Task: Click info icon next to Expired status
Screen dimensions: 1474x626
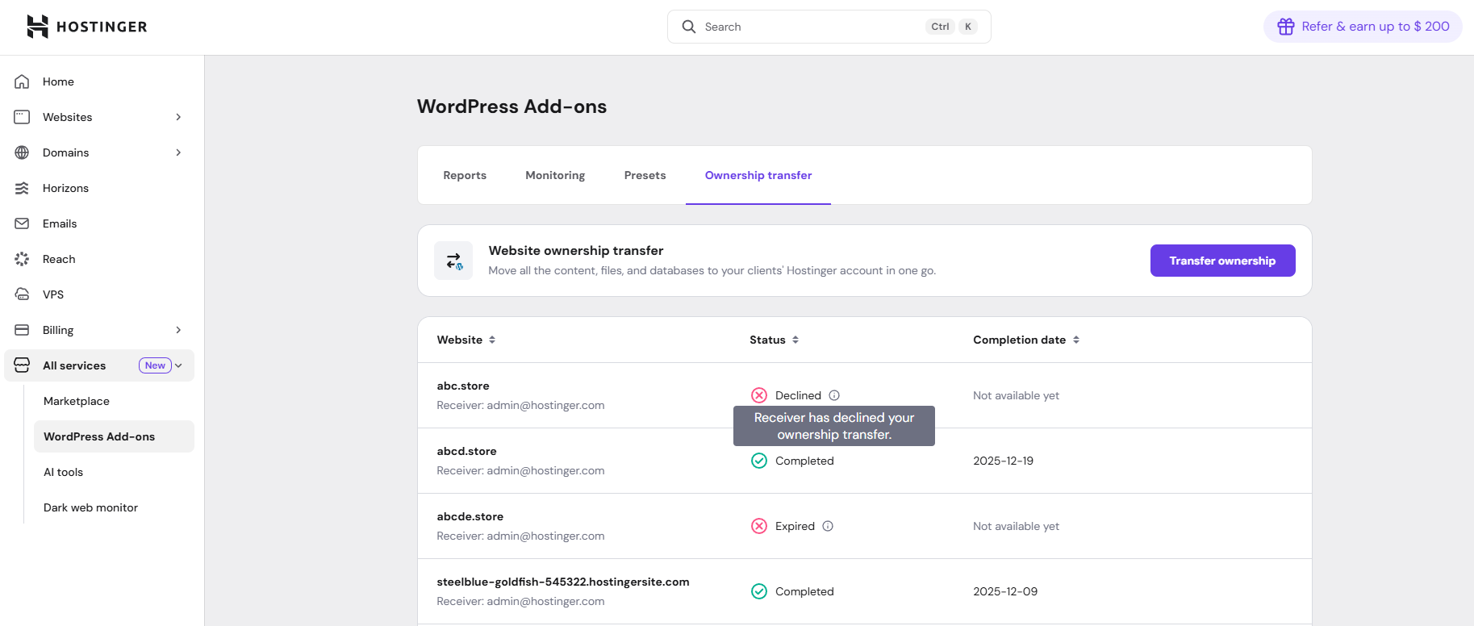Action: [x=828, y=526]
